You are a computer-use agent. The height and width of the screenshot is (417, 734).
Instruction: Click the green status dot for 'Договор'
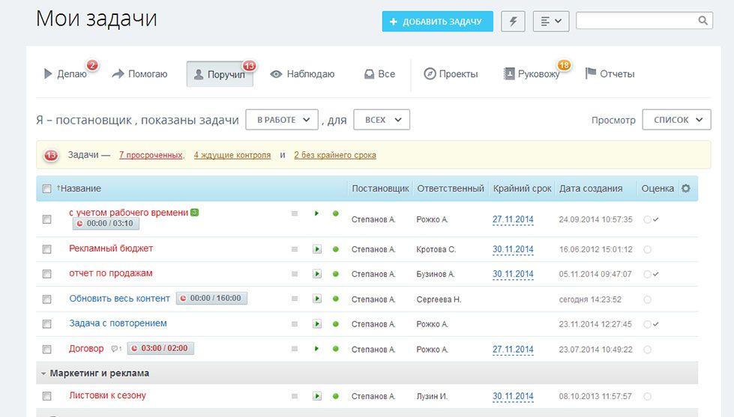click(x=336, y=349)
